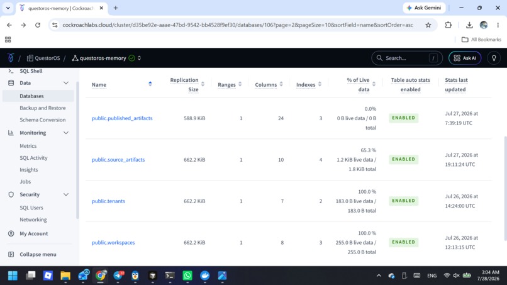The image size is (507, 285).
Task: Open a new browser tab
Action: point(116,8)
